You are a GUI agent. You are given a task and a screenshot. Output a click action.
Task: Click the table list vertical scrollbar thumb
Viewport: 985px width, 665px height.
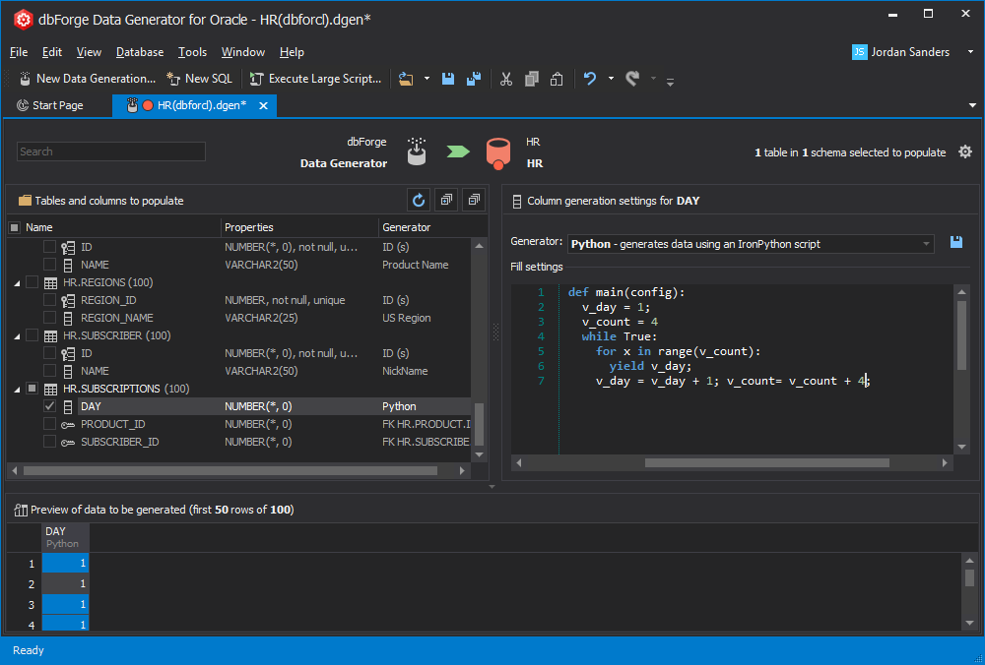479,424
